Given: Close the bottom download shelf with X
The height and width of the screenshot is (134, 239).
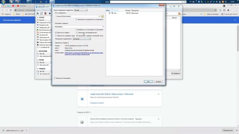Looking at the screenshot, I should 237,130.
